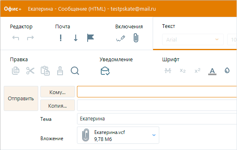Viewport: 237px width, 150px height.
Task: Request read receipt via Уведомление envelope icon
Action: (x=105, y=71)
